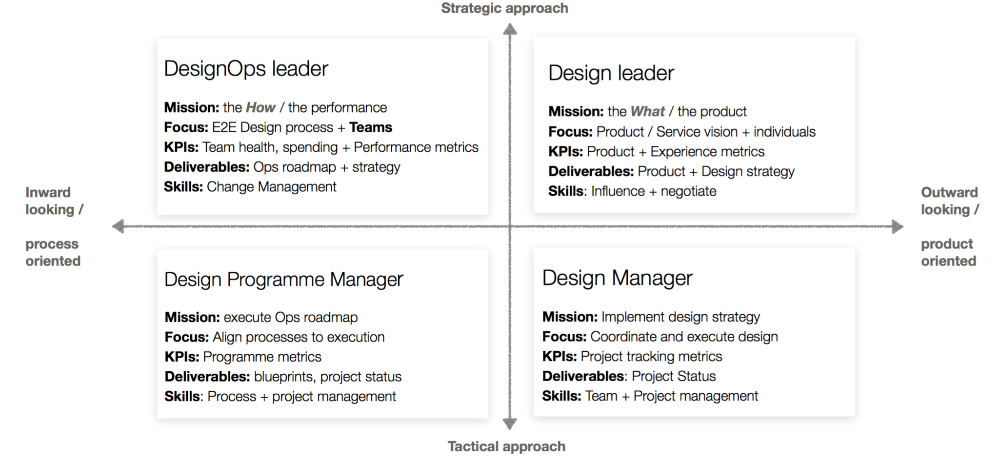
Task: Click the Influence + negotiate skills line
Action: pos(632,191)
